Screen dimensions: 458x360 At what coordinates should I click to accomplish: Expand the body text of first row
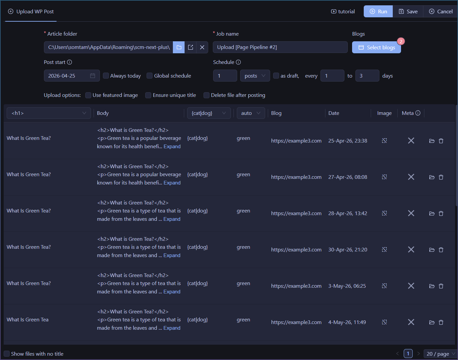click(x=172, y=147)
